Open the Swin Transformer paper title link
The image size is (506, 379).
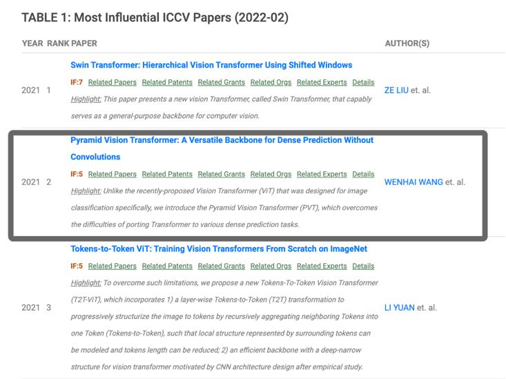pos(211,65)
